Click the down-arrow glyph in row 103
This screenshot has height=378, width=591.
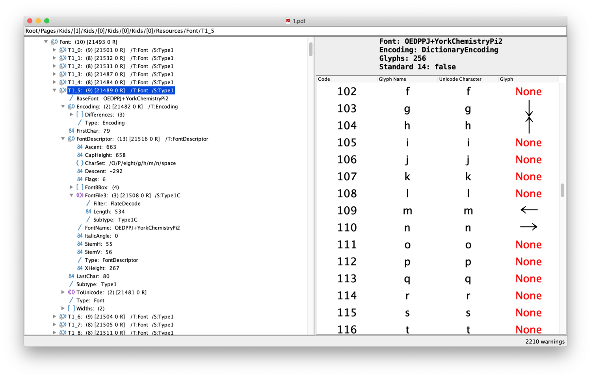point(529,108)
